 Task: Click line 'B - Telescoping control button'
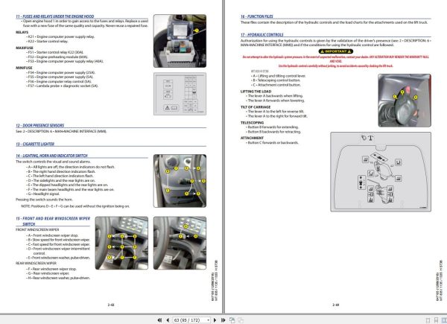pyautogui.click(x=276, y=80)
